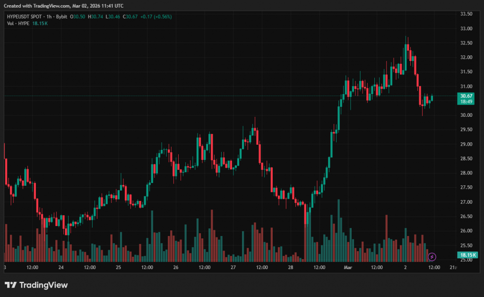484x297 pixels.
Task: Click the 24 date marker on time axis
Action: (x=61, y=268)
